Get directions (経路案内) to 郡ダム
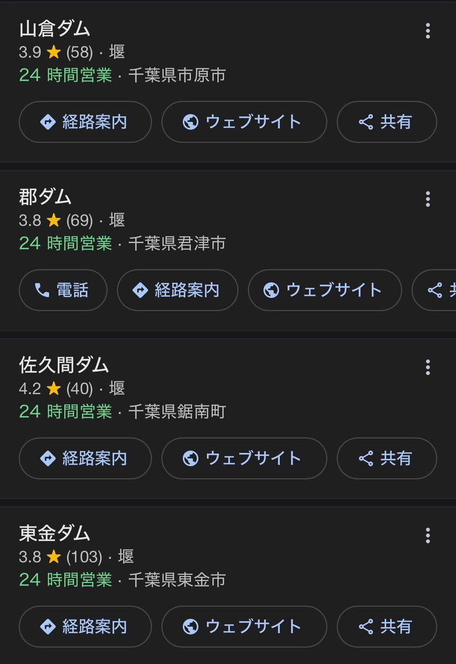 pos(177,290)
